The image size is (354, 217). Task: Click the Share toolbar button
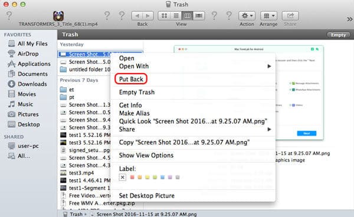290,16
